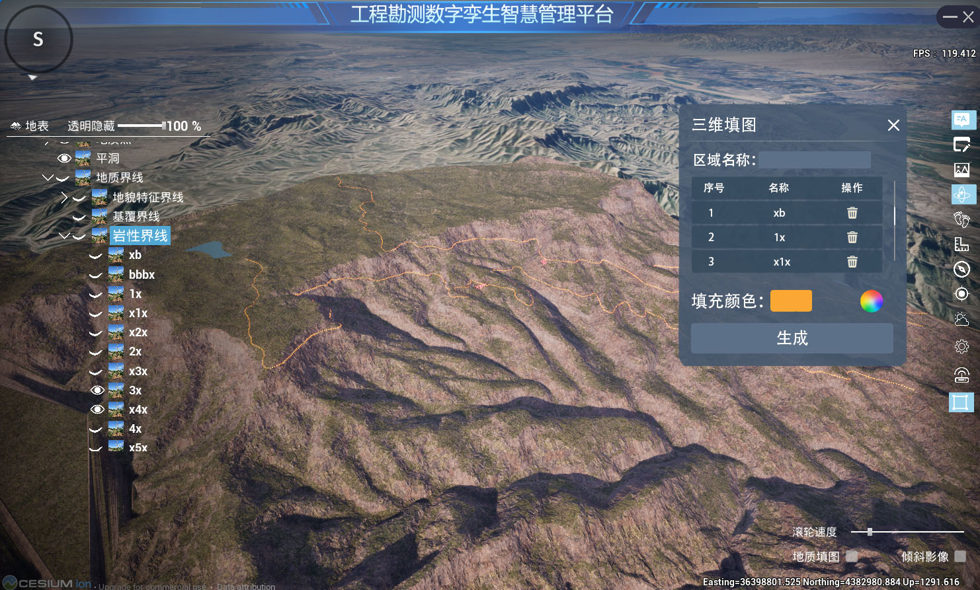Open the footprints walk mode tool
The width and height of the screenshot is (980, 590).
tap(961, 219)
